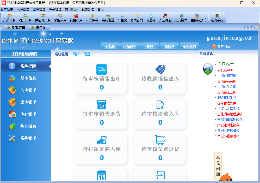The width and height of the screenshot is (260, 183).
Task: Click the 刷新... link
Action: pyautogui.click(x=77, y=54)
